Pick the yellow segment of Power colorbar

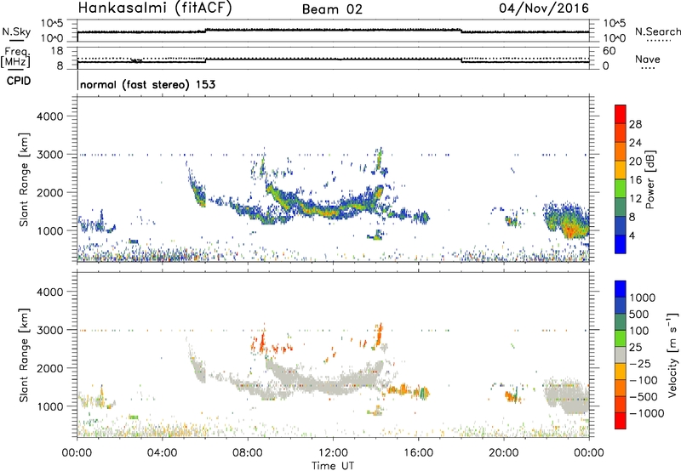click(621, 170)
